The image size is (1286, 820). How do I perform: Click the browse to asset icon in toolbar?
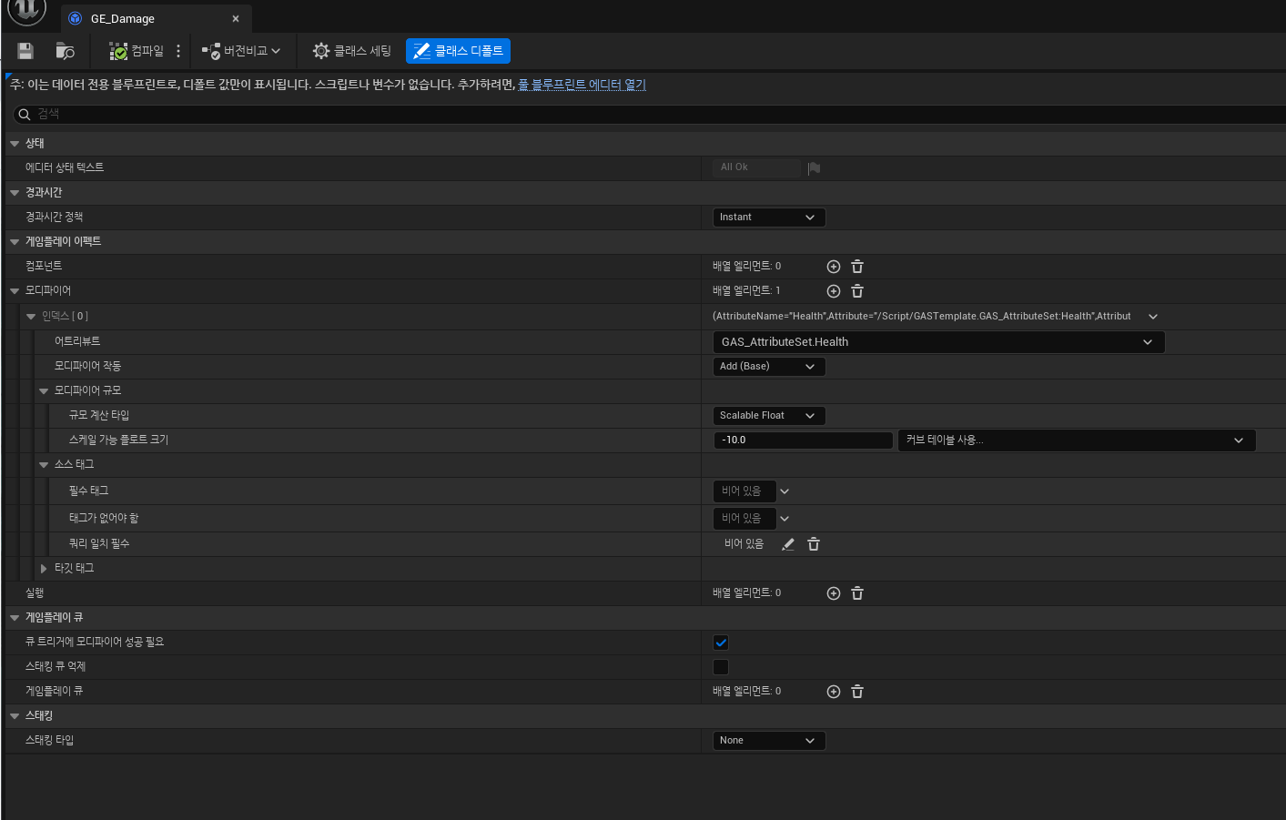pyautogui.click(x=65, y=51)
